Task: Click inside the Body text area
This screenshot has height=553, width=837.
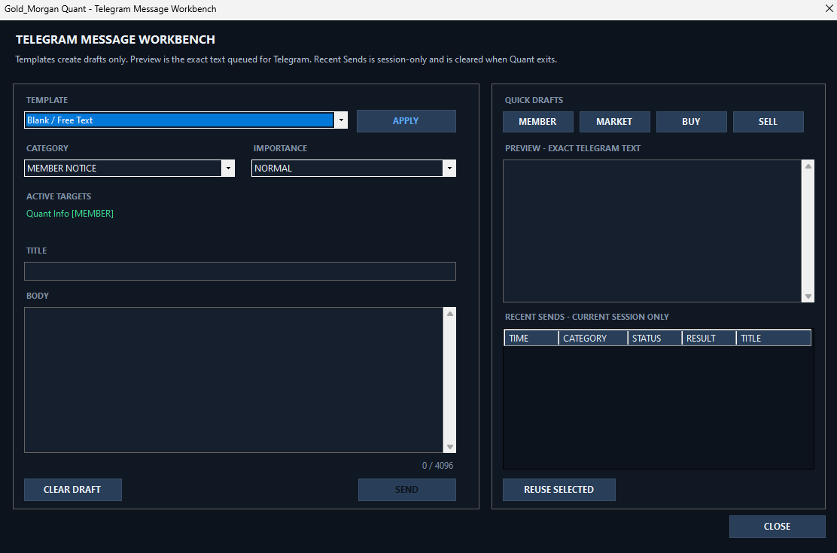Action: point(233,380)
